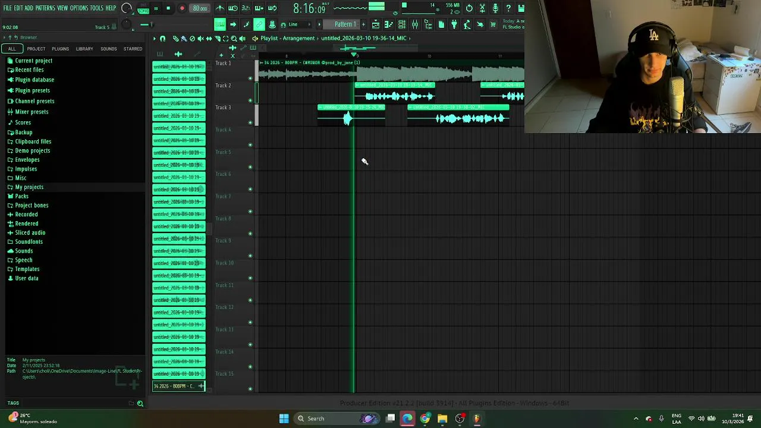Pause the song playback
Viewport: 761px width, 428px height.
coord(156,8)
